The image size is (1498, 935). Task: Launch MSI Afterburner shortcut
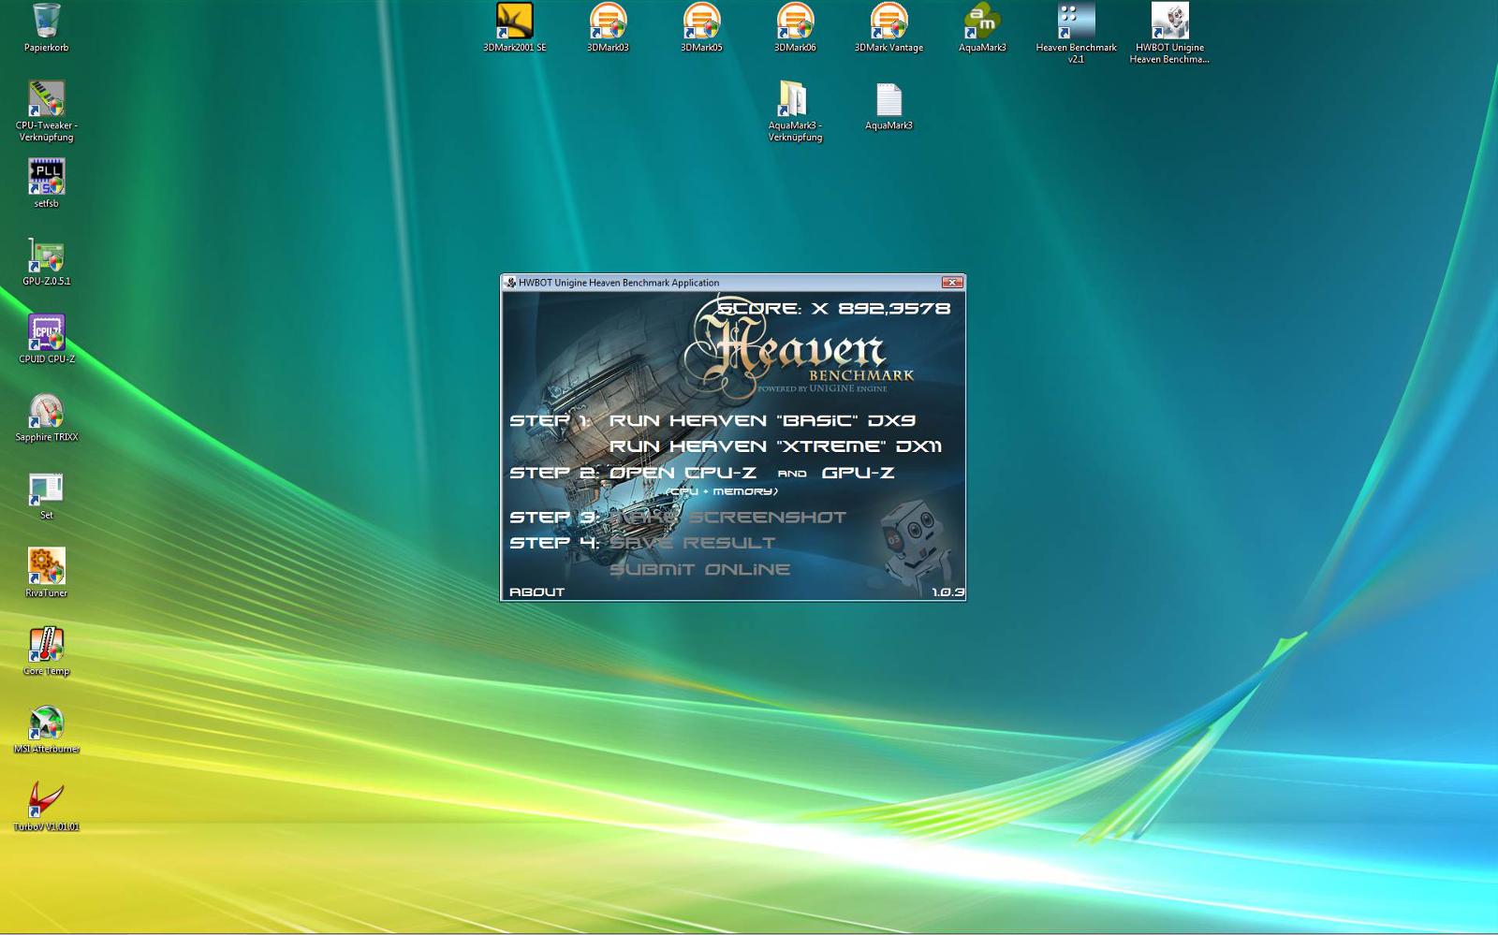coord(46,729)
